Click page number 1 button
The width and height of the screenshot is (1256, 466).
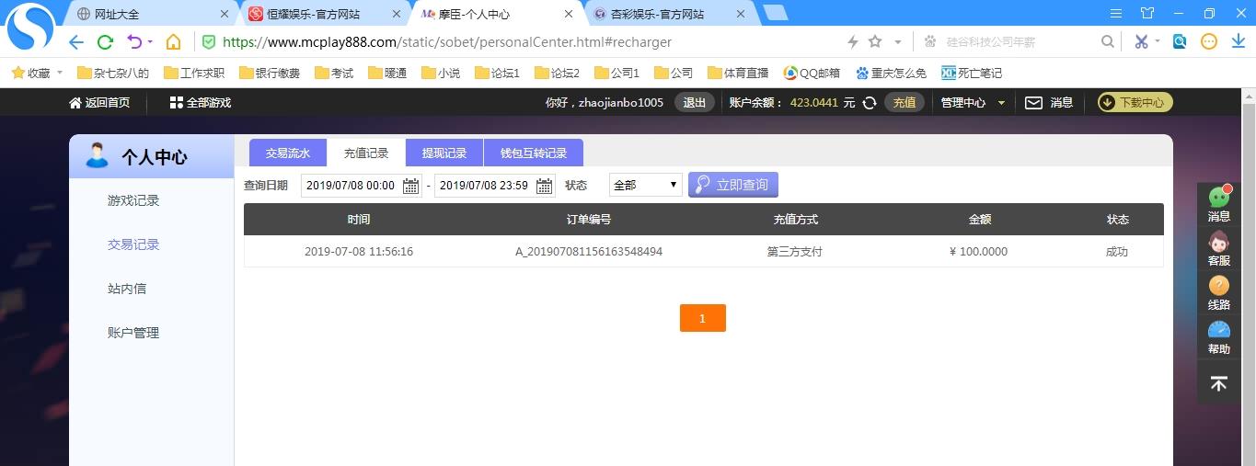(x=703, y=318)
